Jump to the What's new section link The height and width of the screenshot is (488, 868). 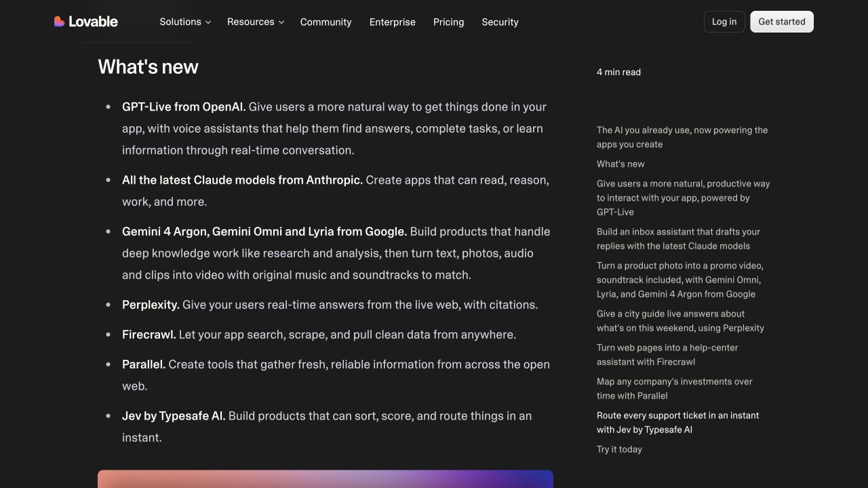620,164
